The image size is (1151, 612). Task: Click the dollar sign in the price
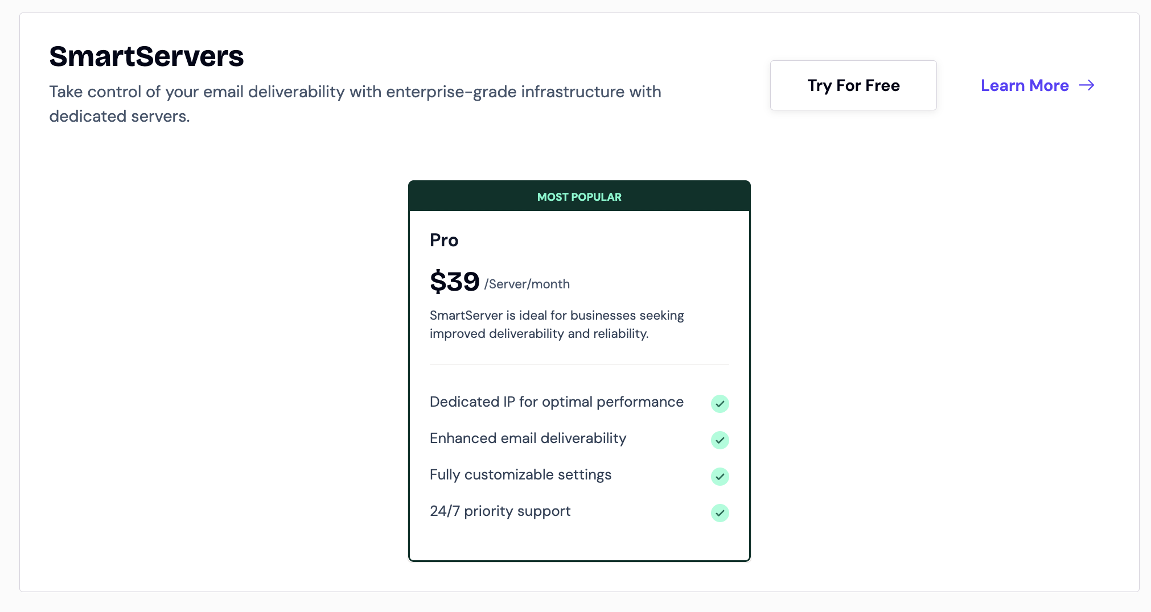click(438, 282)
